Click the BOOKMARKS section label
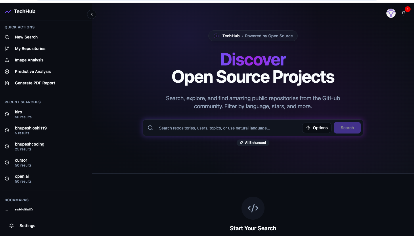Screen dimensions: 414x236 click(17, 200)
